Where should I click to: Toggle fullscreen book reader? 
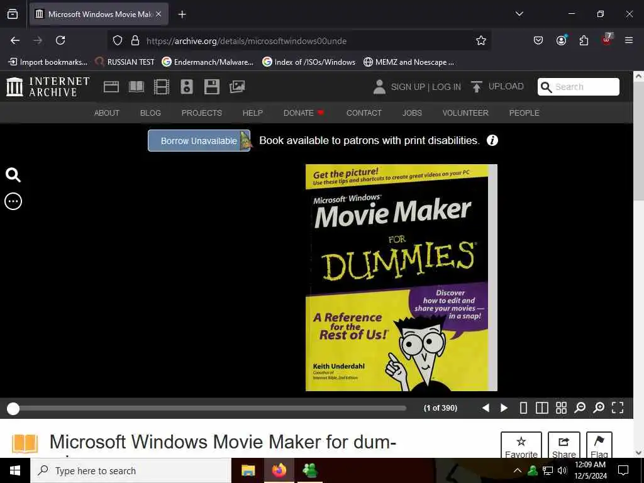(x=618, y=408)
